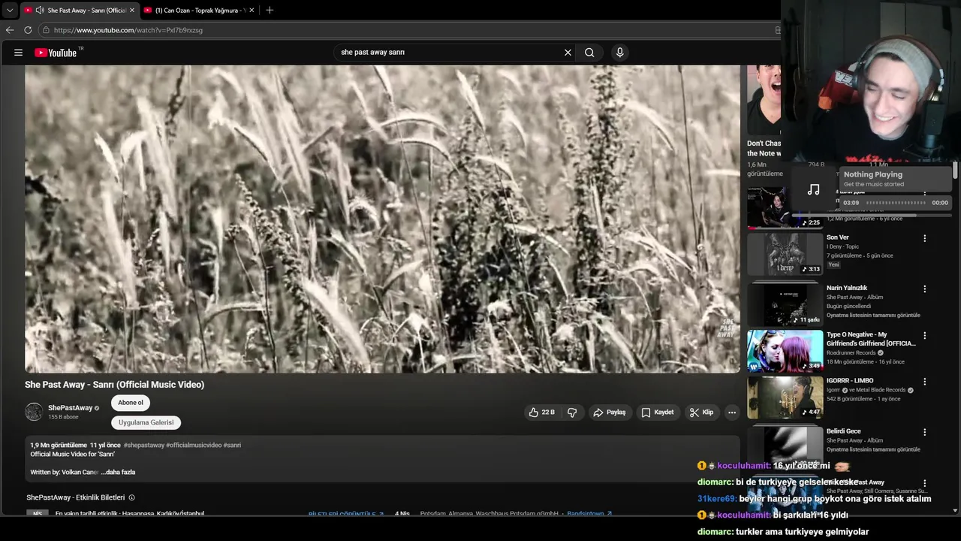Open the #sanri hashtag link
Image resolution: width=961 pixels, height=541 pixels.
[232, 445]
